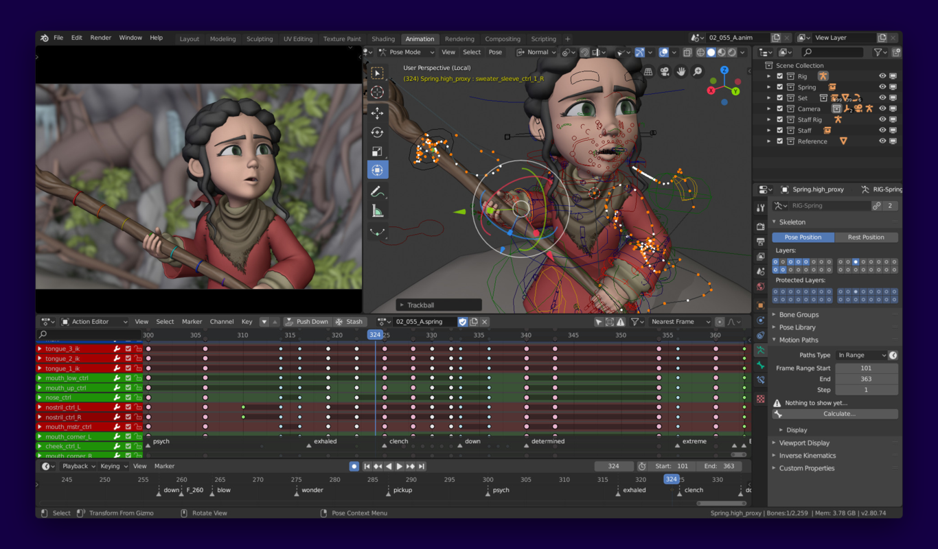This screenshot has height=549, width=938.
Task: Switch to the Sculpting workspace tab
Action: (260, 39)
